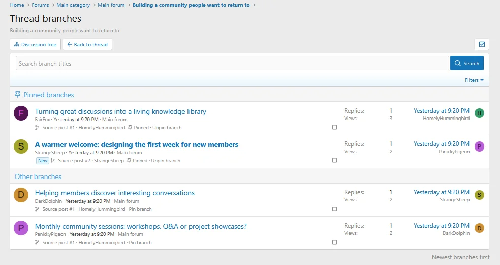The height and width of the screenshot is (265, 500).
Task: Click Newest branches first text
Action: pos(460,257)
